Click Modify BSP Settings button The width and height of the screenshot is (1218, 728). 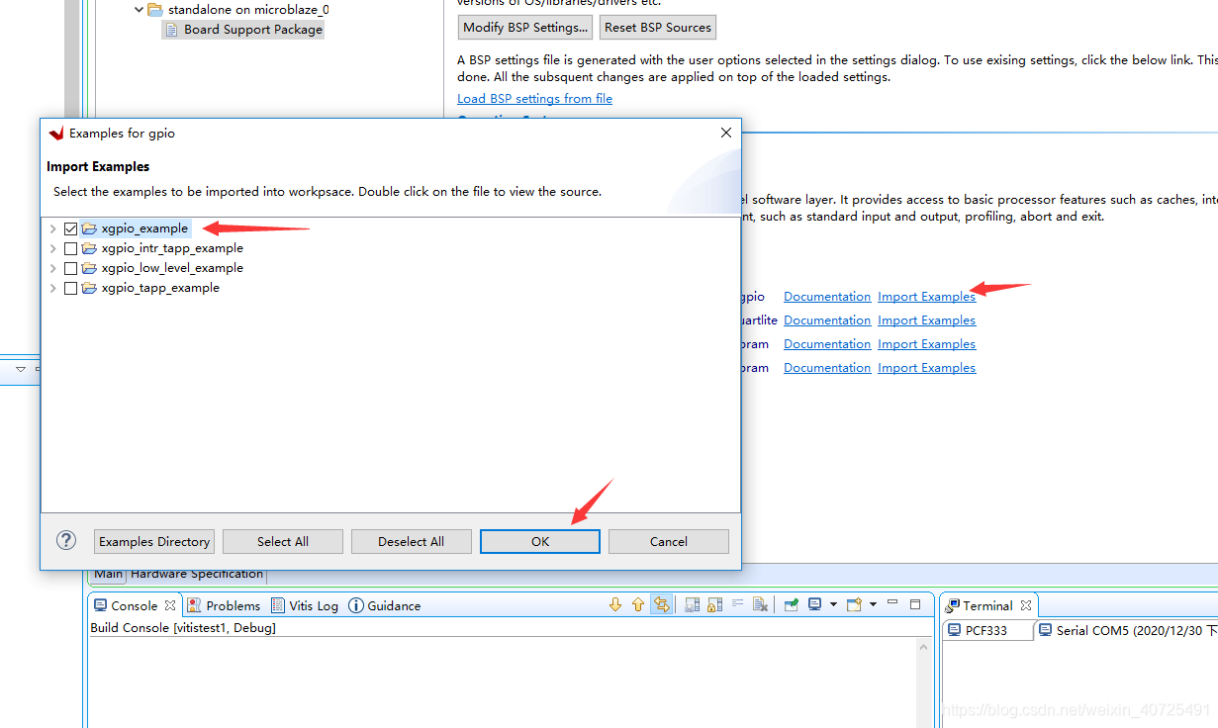[525, 27]
